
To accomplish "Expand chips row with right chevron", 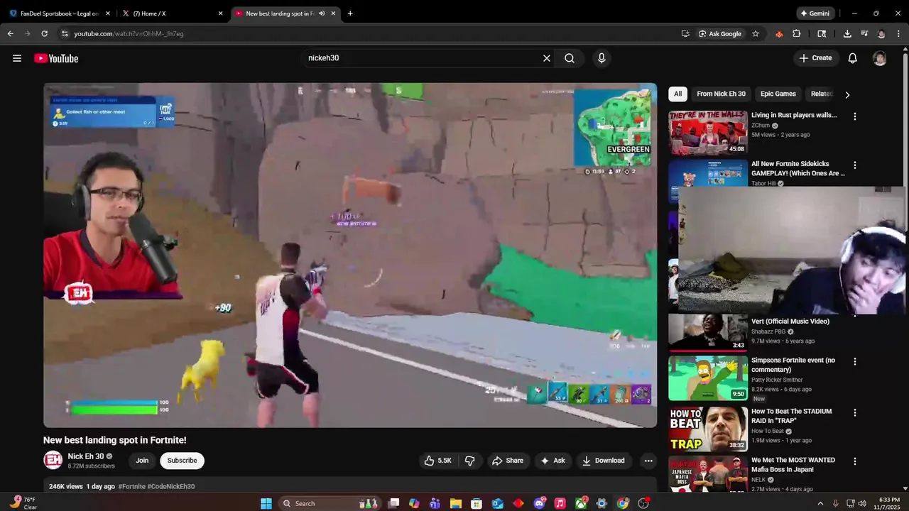I will pos(847,94).
